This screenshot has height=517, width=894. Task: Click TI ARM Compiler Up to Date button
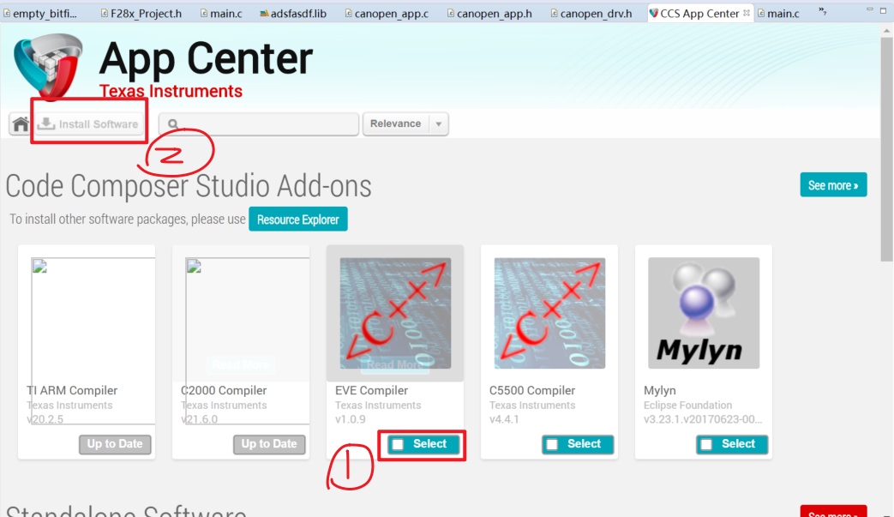(115, 444)
